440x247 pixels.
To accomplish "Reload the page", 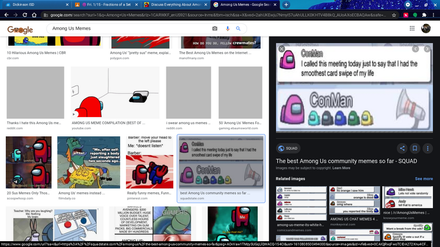I will click(24, 15).
